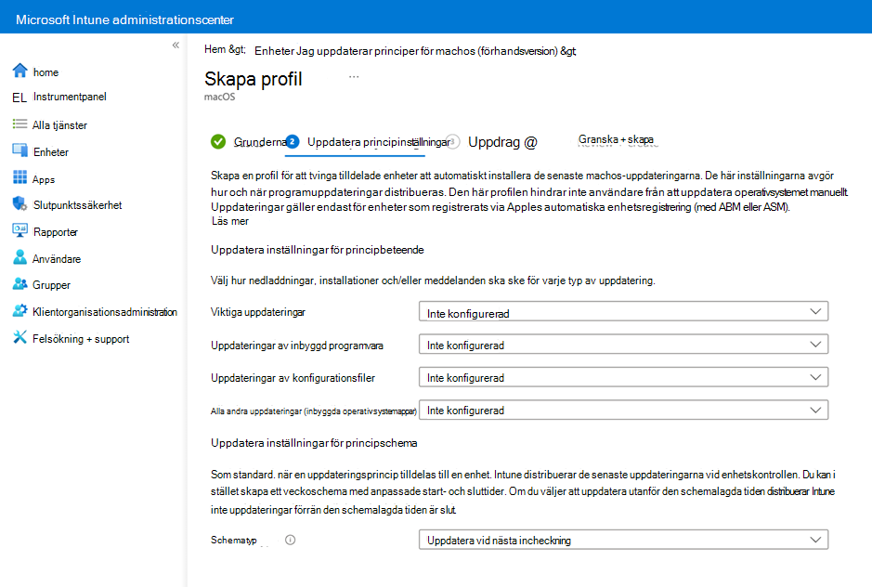Open Instrumentpanel in the sidebar
The height and width of the screenshot is (587, 872).
(70, 97)
